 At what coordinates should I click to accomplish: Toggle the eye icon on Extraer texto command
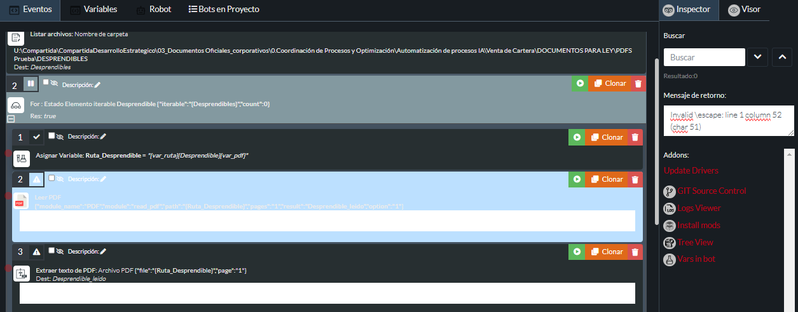(x=60, y=252)
